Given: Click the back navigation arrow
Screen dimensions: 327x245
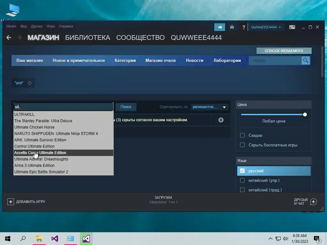Looking at the screenshot, I should pos(9,38).
